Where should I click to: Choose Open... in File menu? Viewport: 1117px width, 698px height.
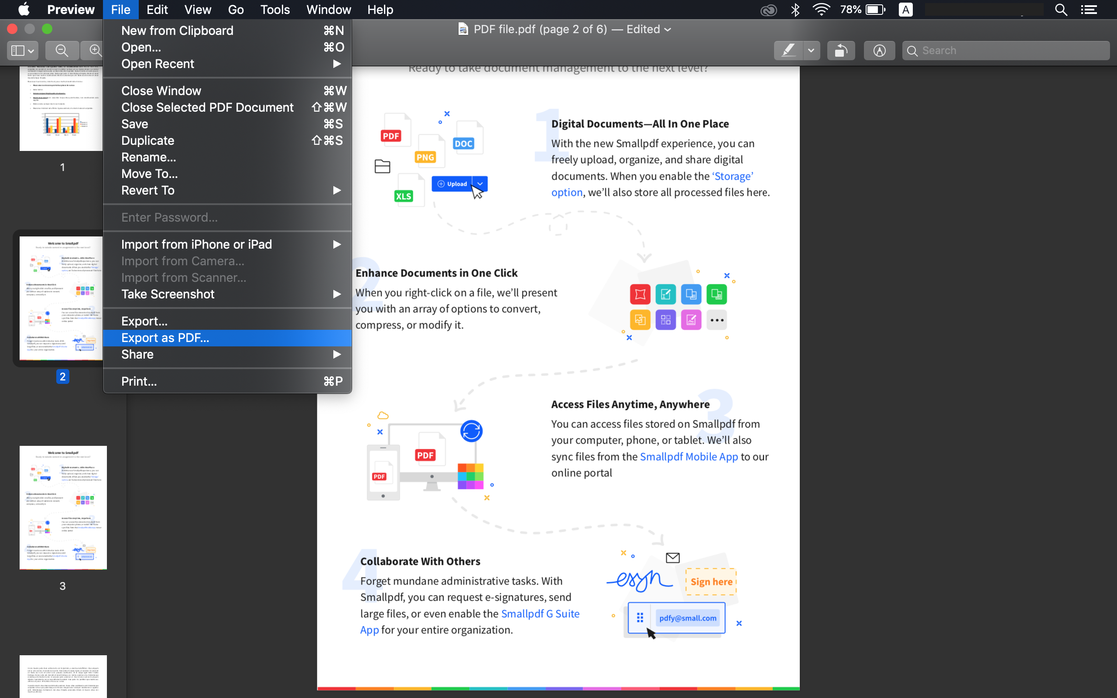tap(227, 47)
